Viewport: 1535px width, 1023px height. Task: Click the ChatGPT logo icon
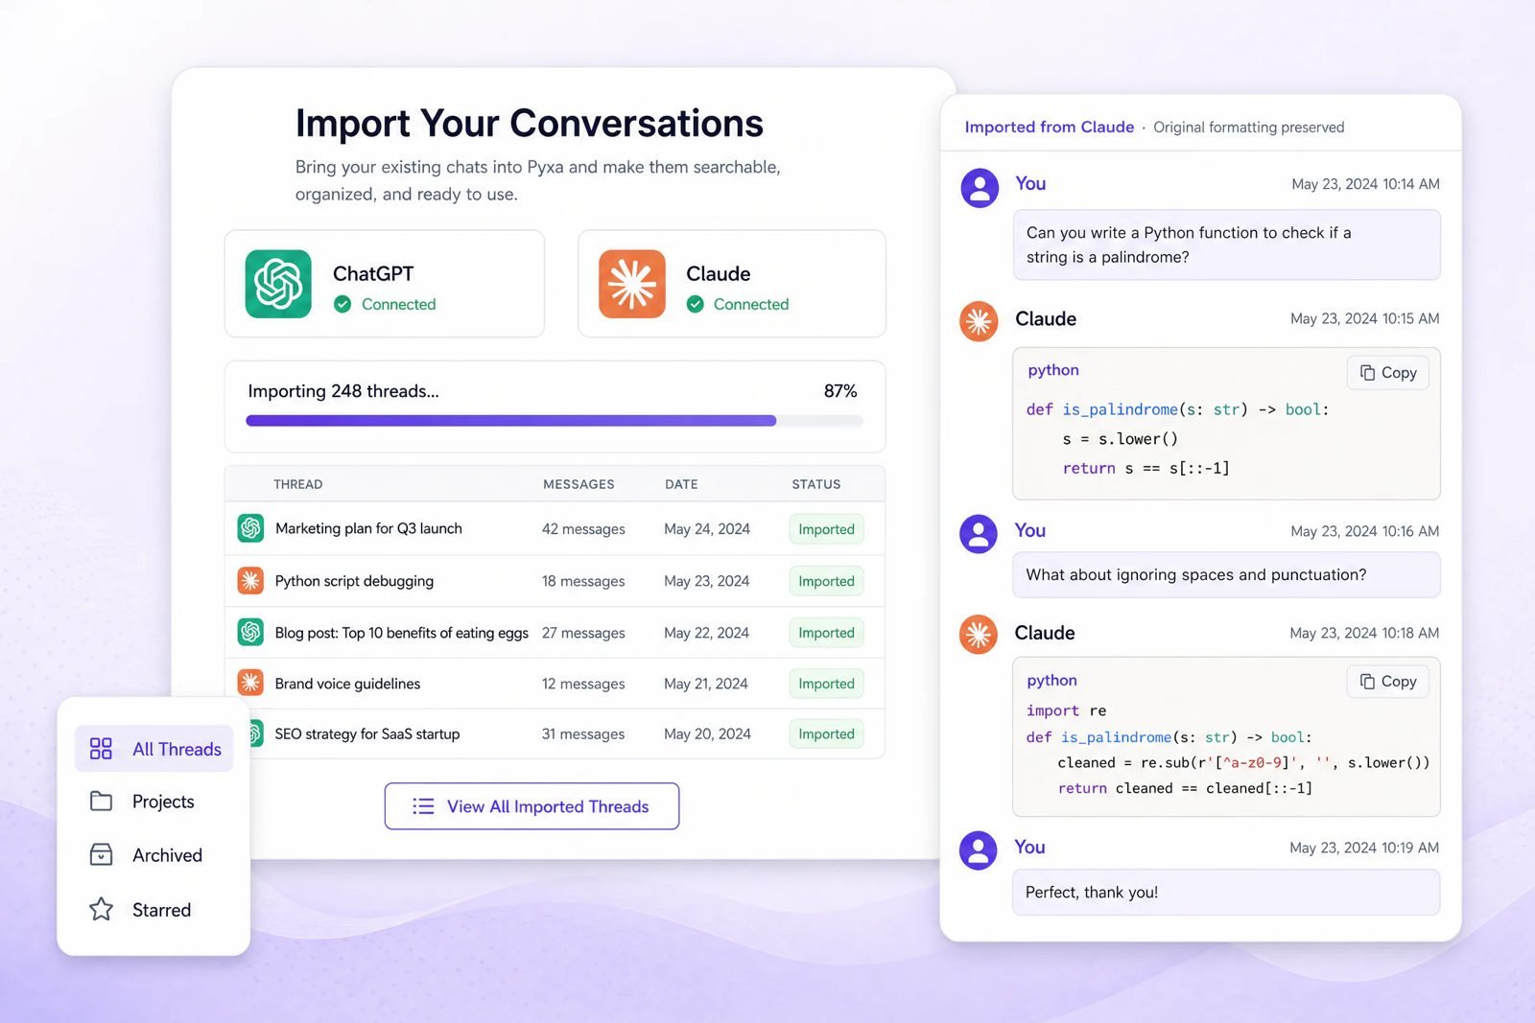tap(278, 284)
